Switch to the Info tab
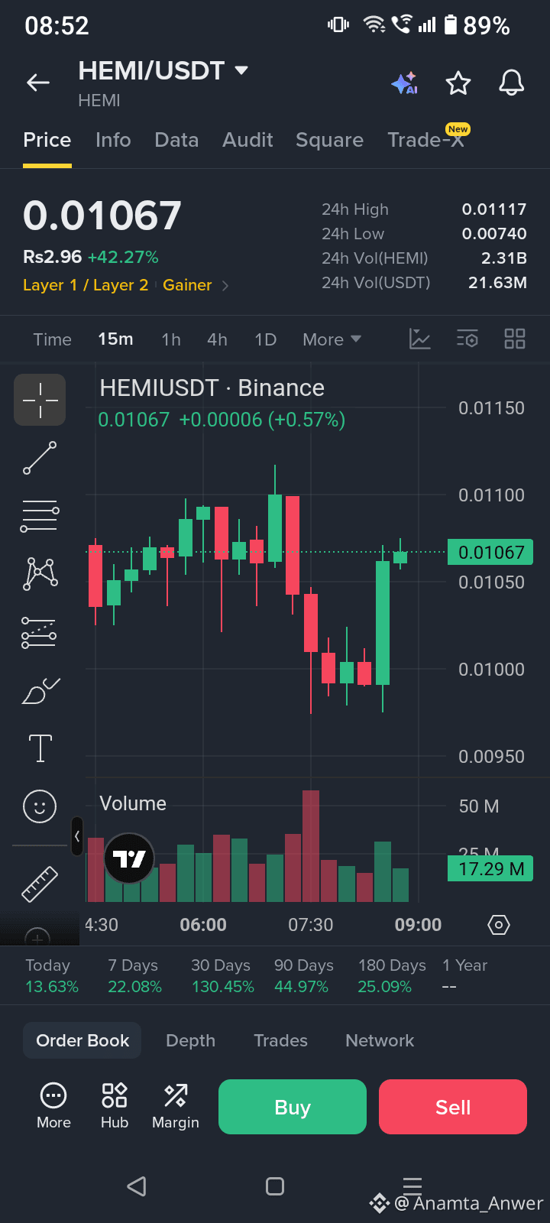 coord(113,140)
